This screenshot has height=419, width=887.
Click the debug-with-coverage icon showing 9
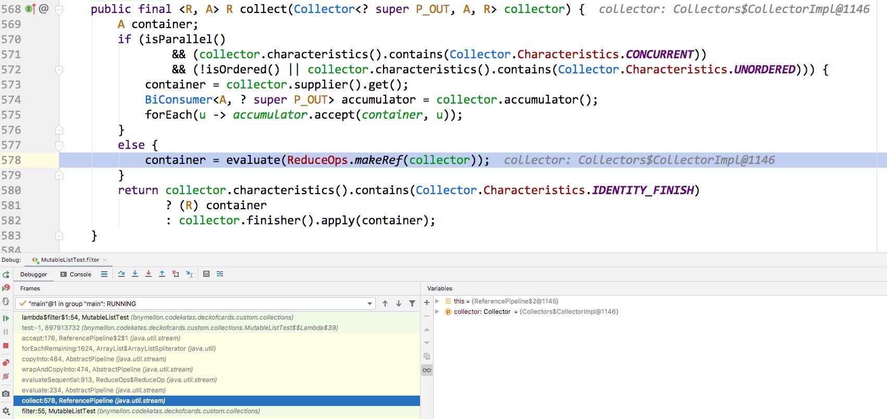(x=6, y=288)
